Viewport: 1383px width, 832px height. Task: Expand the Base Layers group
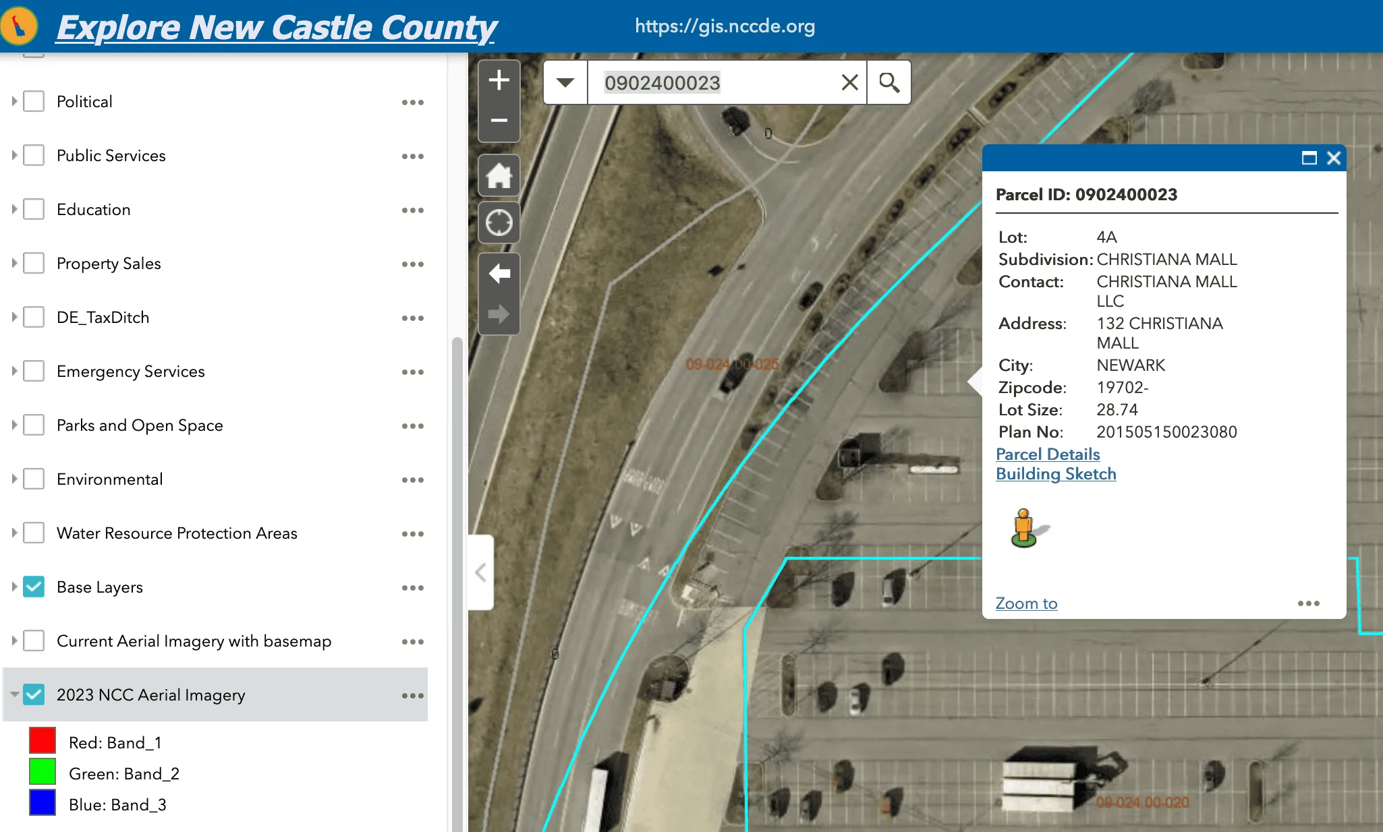coord(14,587)
